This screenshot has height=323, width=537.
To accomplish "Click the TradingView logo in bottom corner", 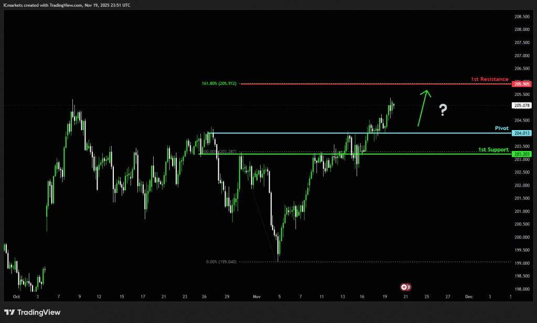I will (31, 313).
